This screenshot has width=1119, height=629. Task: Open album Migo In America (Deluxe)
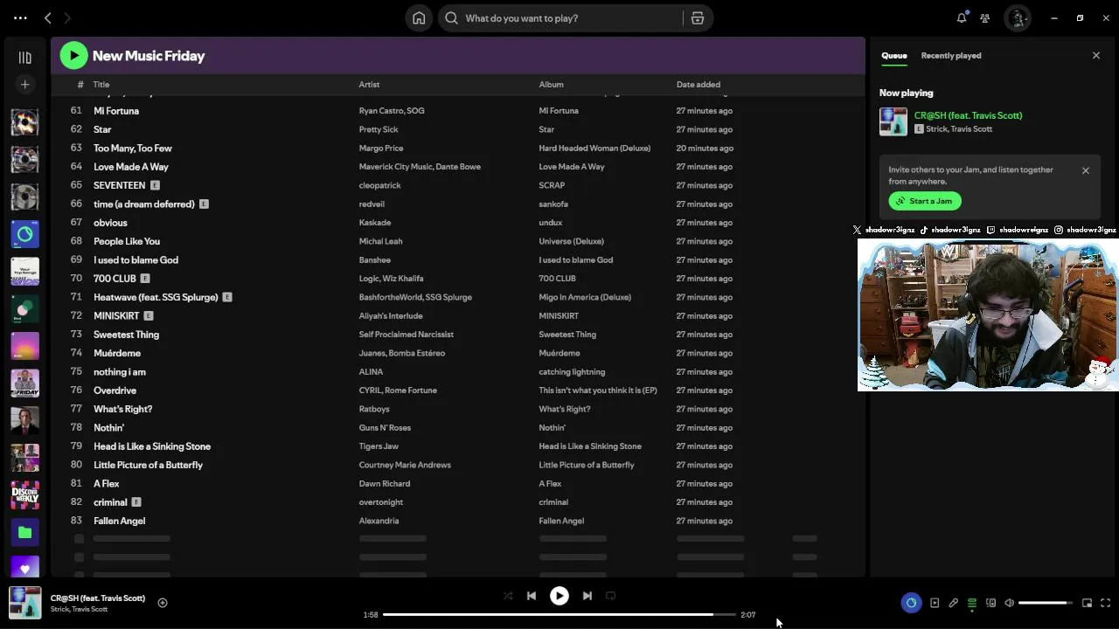click(x=585, y=297)
